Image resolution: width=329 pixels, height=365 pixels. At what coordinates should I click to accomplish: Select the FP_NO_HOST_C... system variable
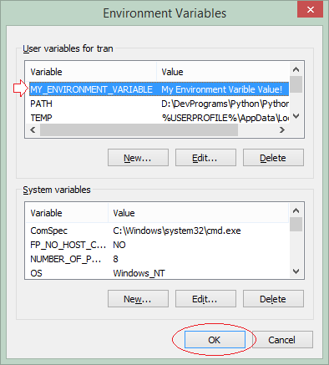pyautogui.click(x=157, y=245)
